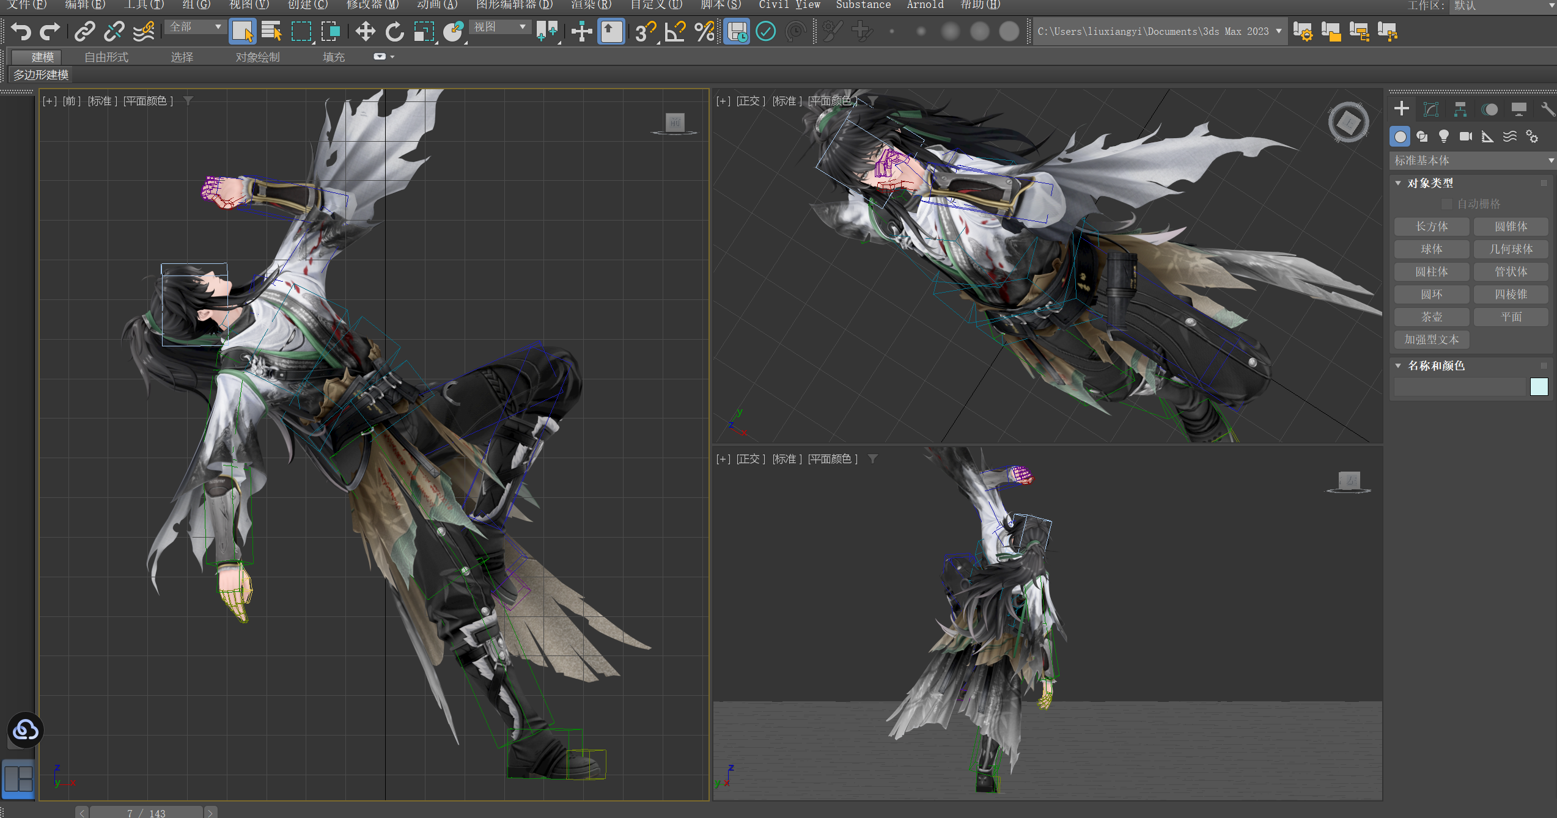Screen dimensions: 1557x818
Task: Toggle the Keyboard Shortcut Override button
Action: click(611, 31)
